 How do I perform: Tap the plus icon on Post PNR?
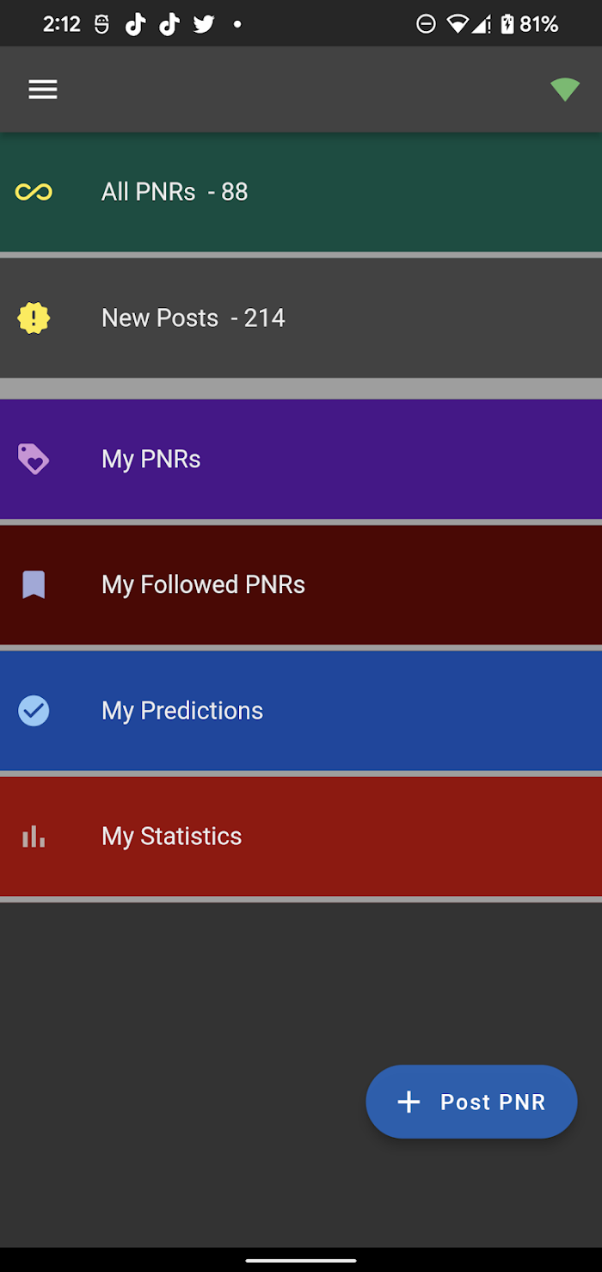click(408, 1102)
